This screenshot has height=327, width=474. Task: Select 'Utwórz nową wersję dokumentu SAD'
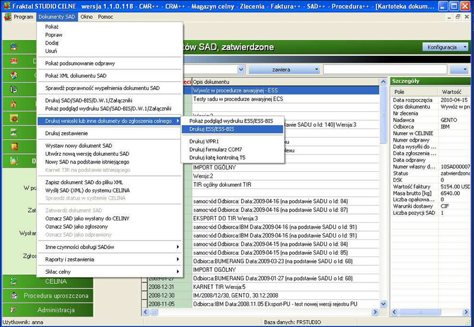(110, 154)
